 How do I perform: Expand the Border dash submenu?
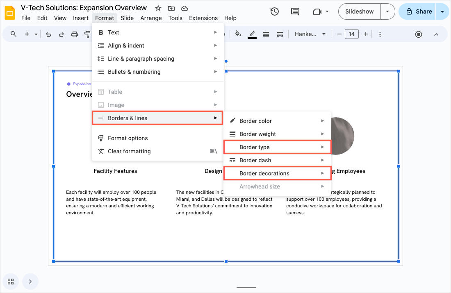click(277, 160)
